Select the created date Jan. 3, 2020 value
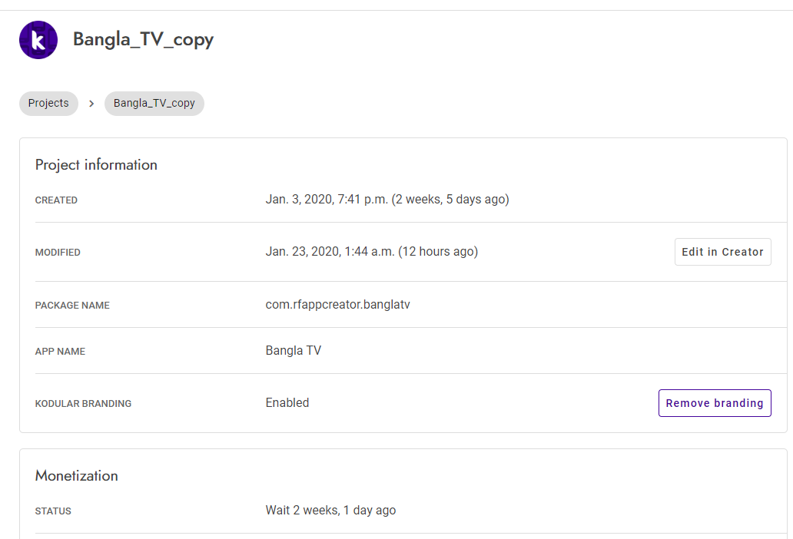 tap(387, 200)
